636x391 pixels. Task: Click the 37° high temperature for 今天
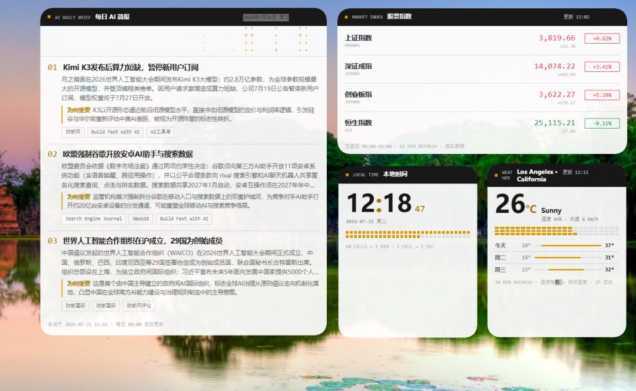point(609,245)
